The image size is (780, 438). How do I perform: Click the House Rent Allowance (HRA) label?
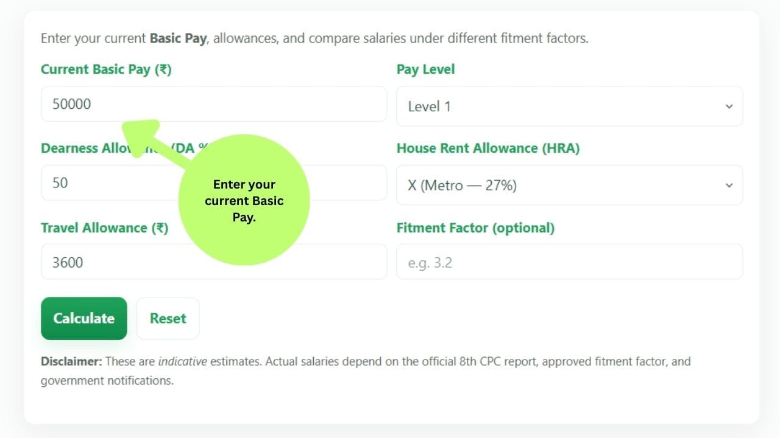click(x=487, y=148)
